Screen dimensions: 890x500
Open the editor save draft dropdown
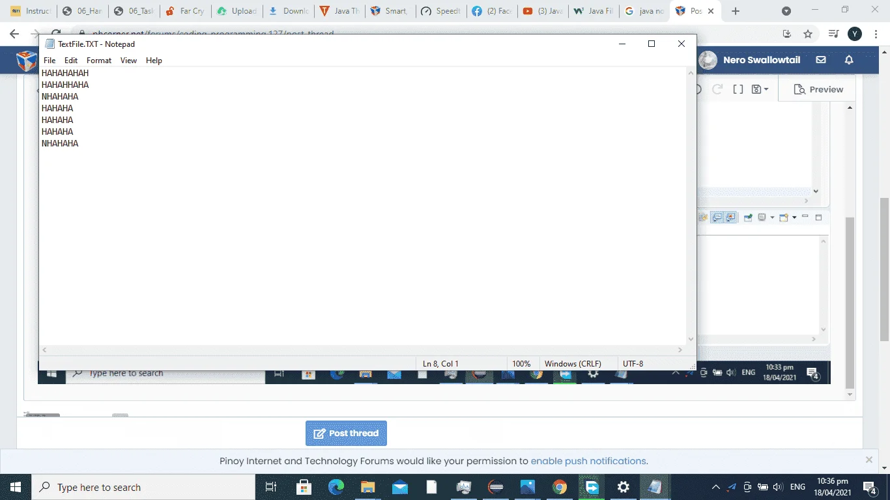760,89
